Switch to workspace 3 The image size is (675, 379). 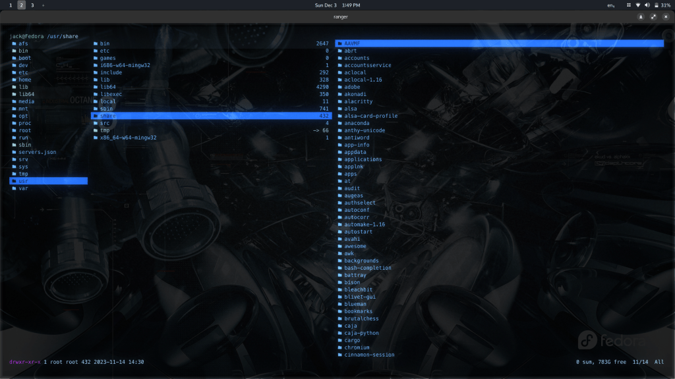32,5
